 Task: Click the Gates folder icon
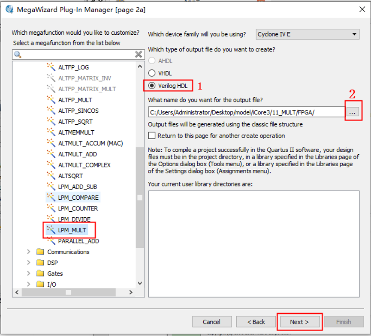click(x=40, y=273)
